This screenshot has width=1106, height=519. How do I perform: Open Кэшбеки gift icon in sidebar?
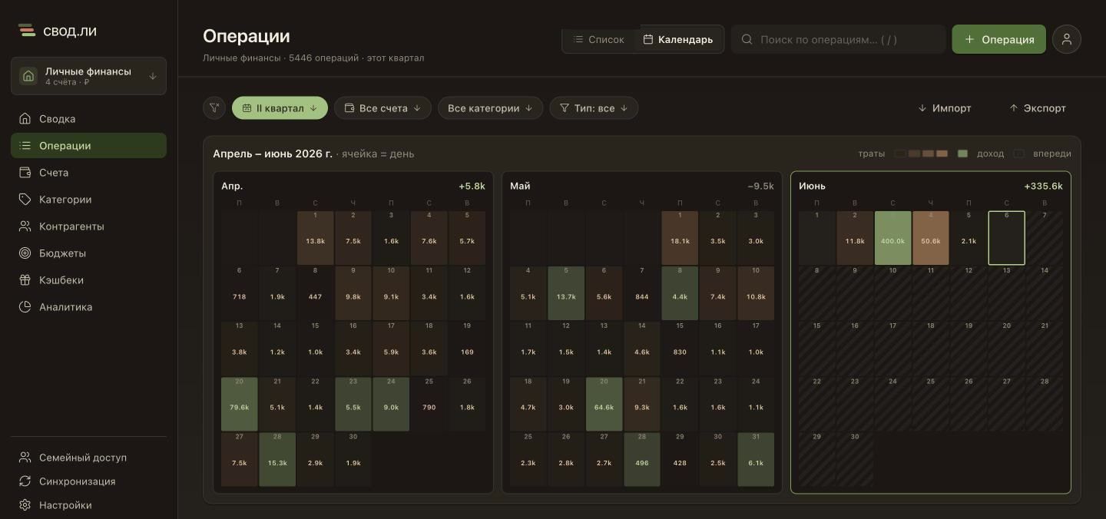25,280
